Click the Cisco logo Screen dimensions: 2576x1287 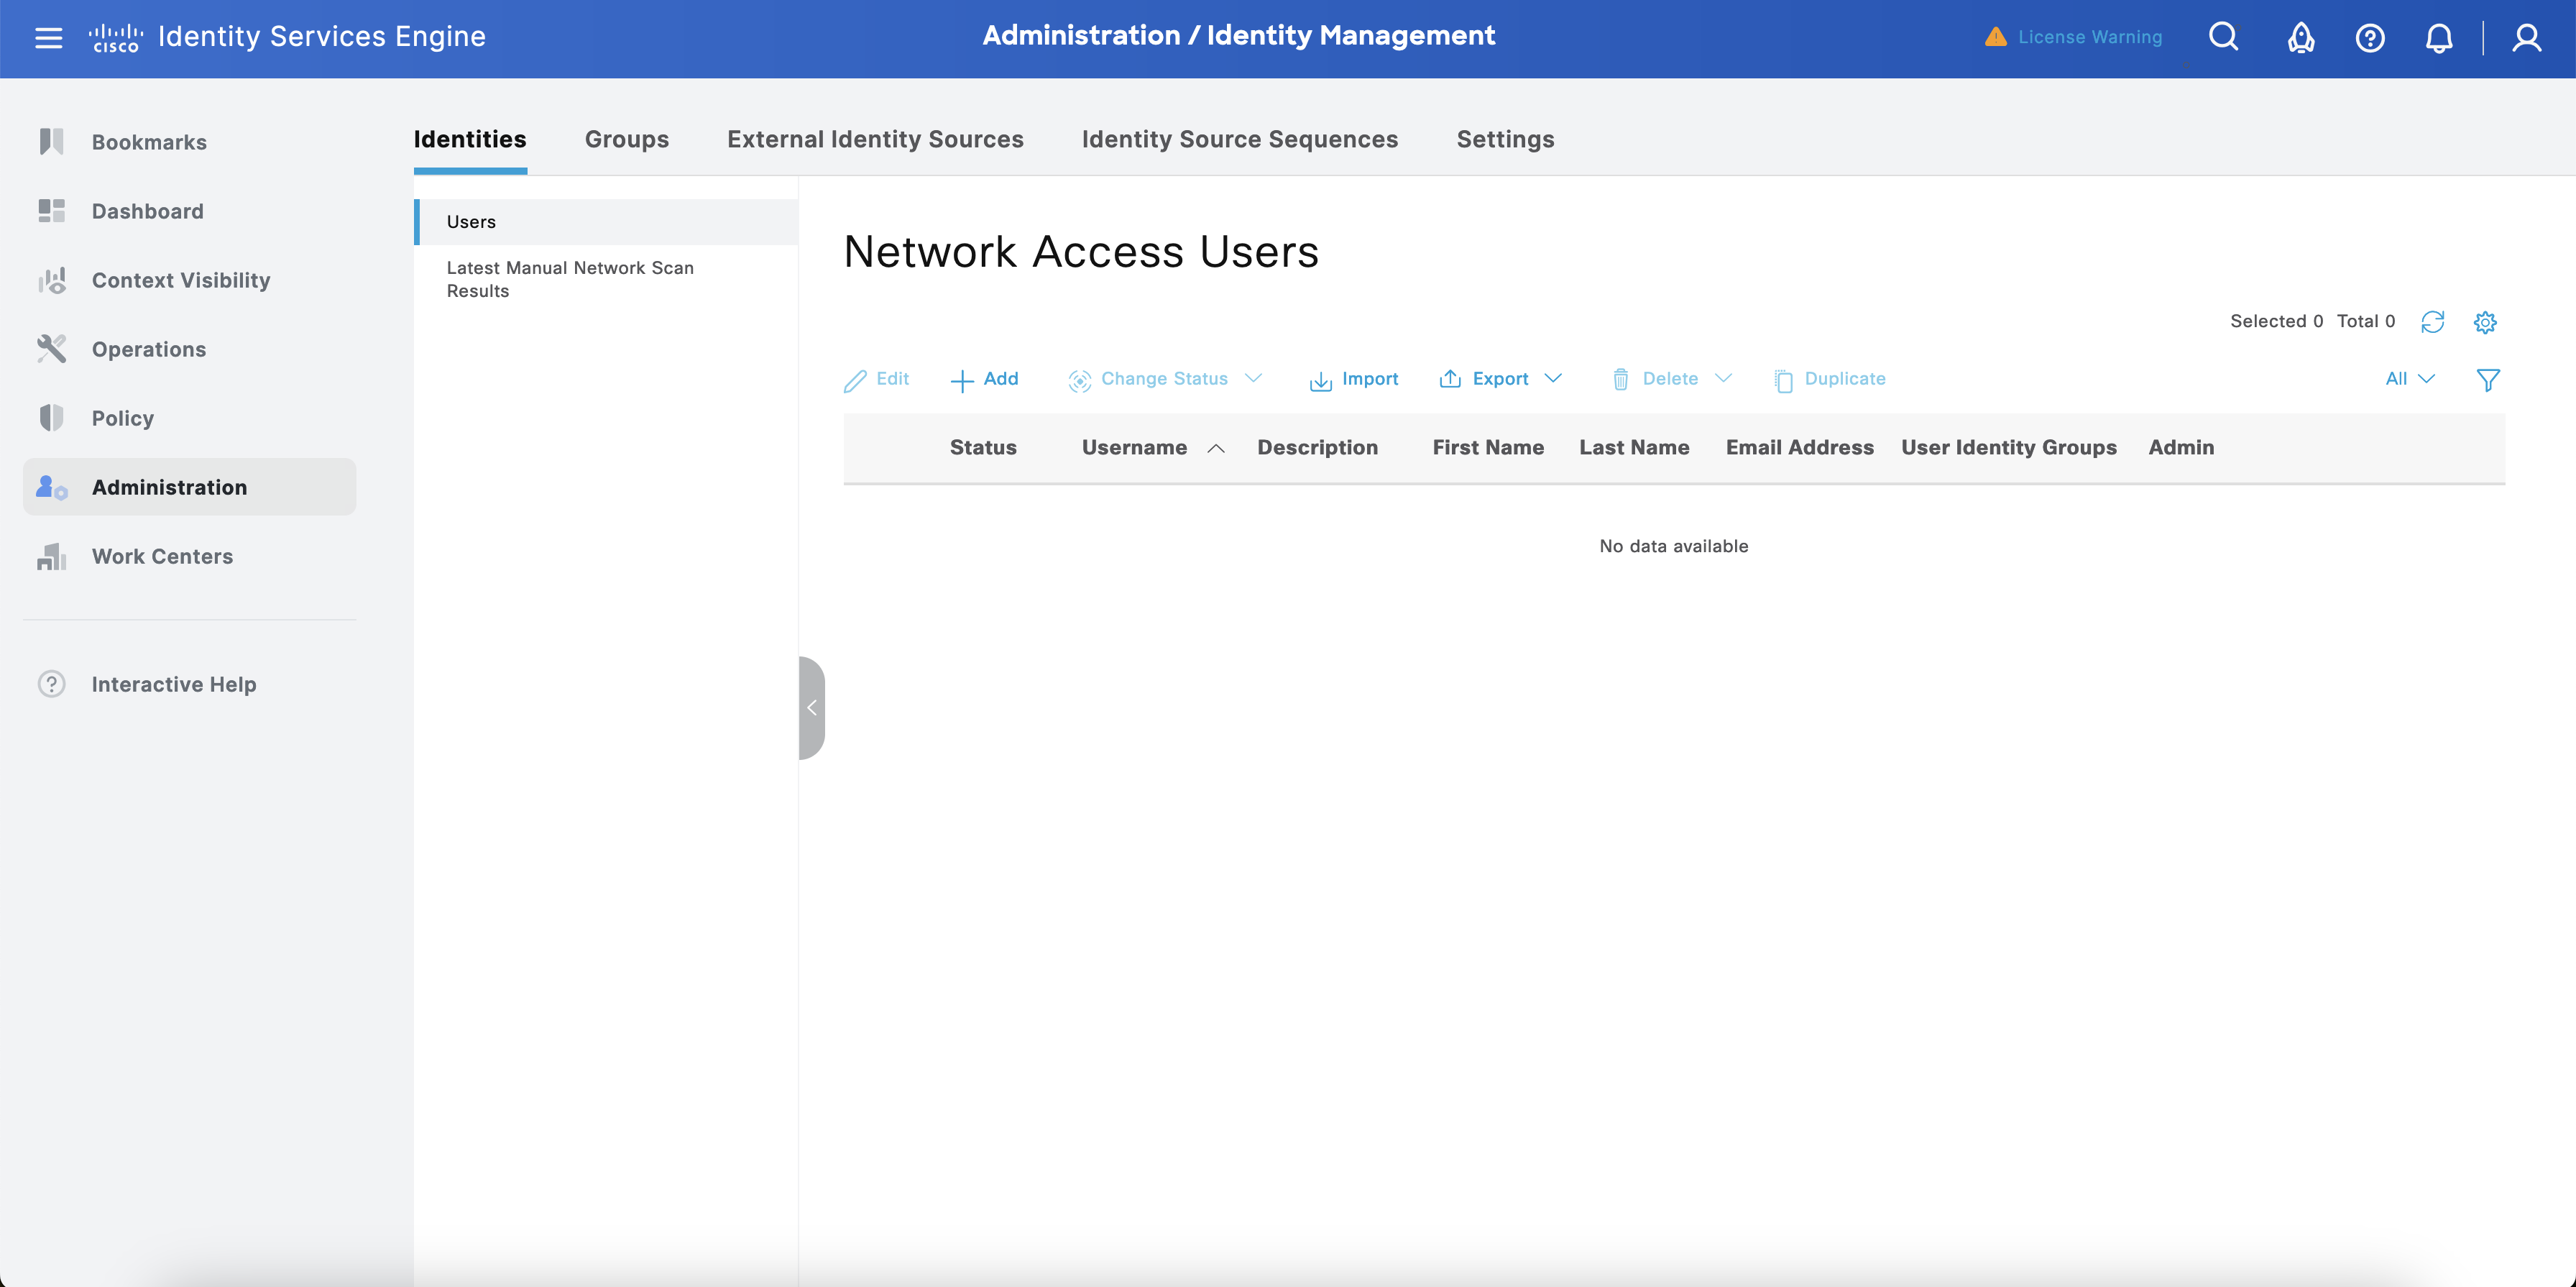[116, 38]
